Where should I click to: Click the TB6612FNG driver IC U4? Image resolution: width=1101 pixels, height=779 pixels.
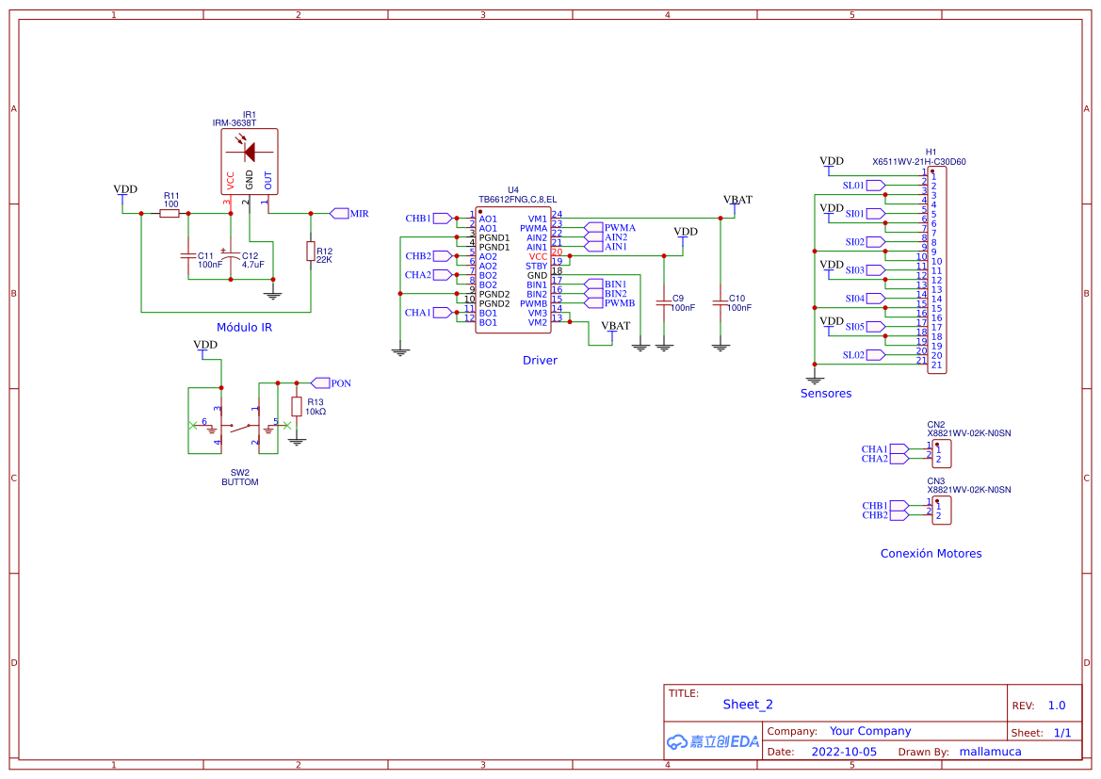tap(513, 268)
